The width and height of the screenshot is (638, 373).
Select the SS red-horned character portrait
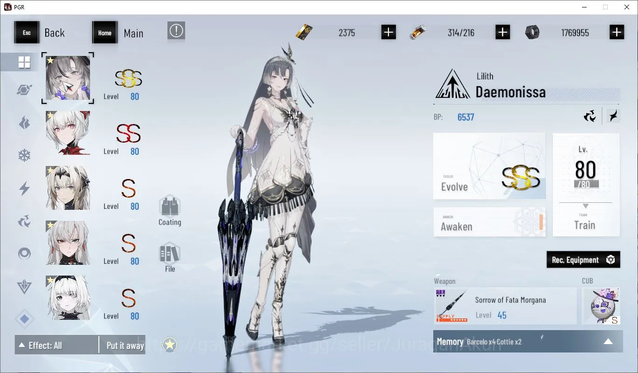click(68, 133)
